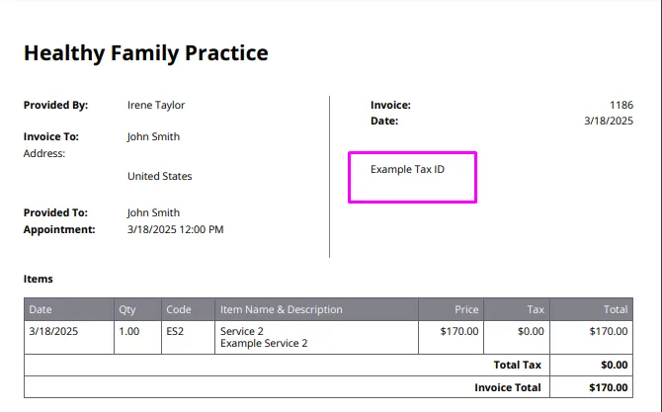Click the United States address line
Image resolution: width=662 pixels, height=412 pixels.
click(160, 176)
